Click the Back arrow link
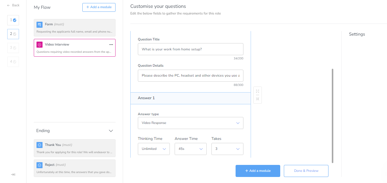This screenshot has width=387, height=183. [13, 5]
